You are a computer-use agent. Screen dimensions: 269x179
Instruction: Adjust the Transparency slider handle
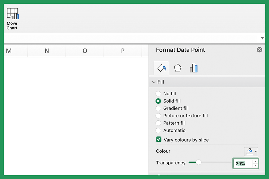pyautogui.click(x=199, y=162)
